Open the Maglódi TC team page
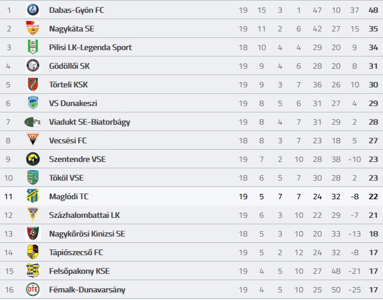Viewport: 383px width, 300px height. (69, 196)
